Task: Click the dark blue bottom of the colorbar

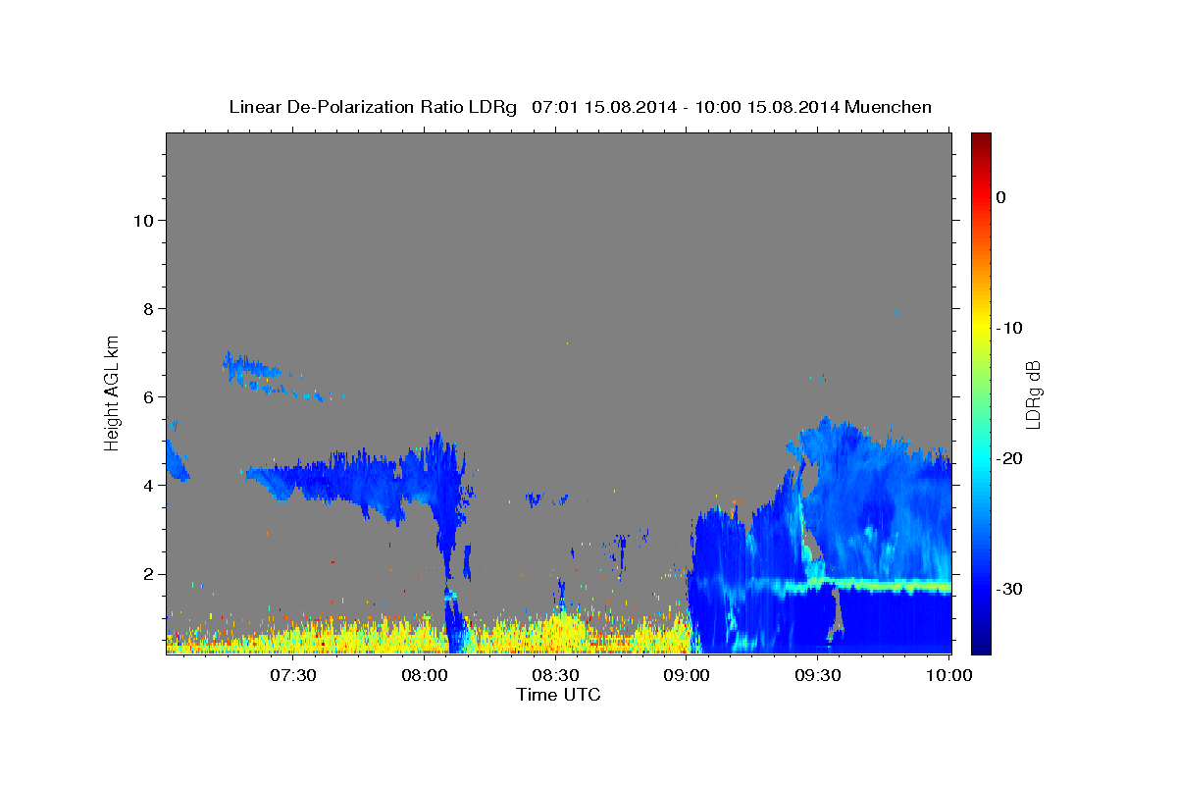Action: tap(981, 636)
